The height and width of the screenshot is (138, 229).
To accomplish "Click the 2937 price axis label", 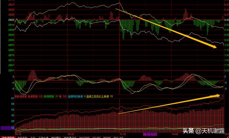I will point(11,5).
